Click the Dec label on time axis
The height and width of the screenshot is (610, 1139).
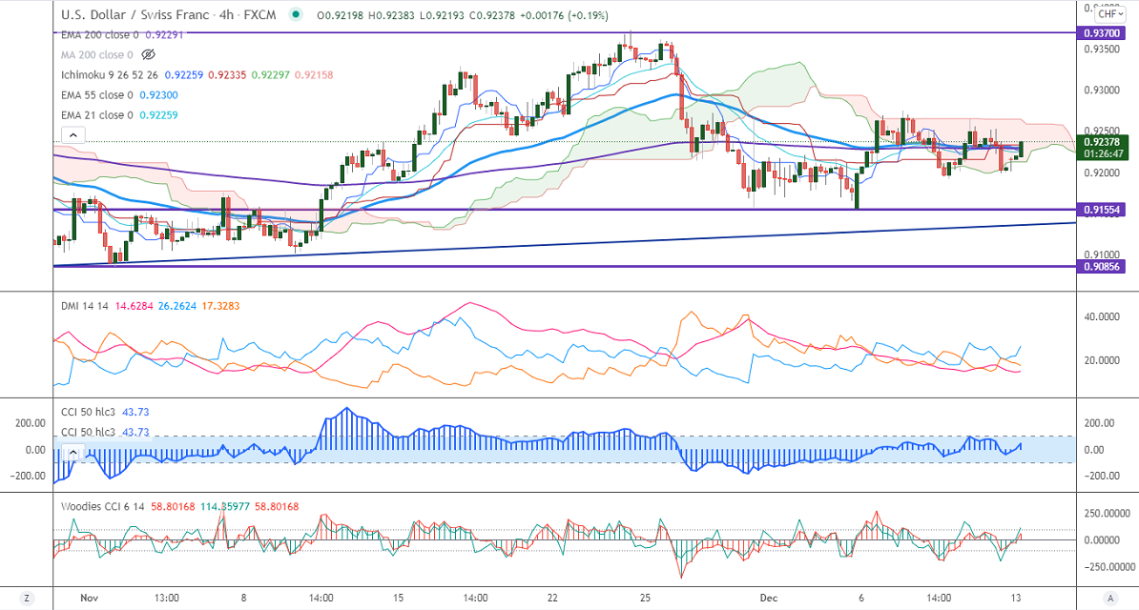pos(769,598)
